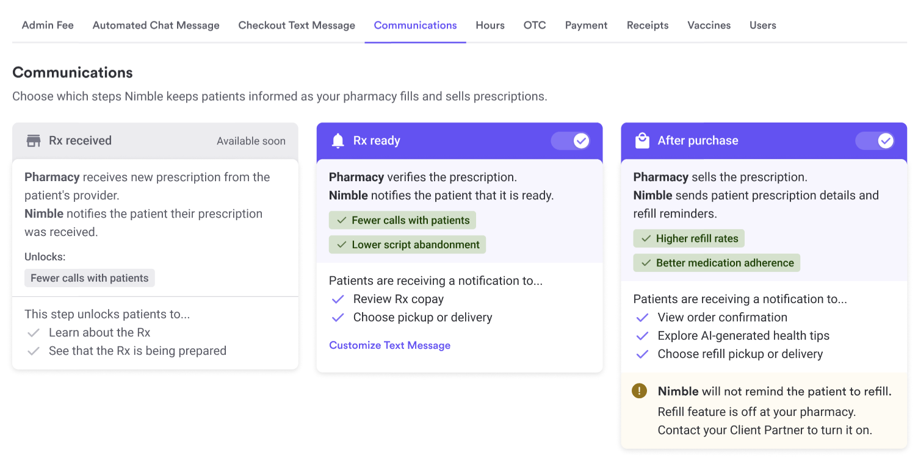This screenshot has height=461, width=918.
Task: Disable the After purchase toggle
Action: [875, 141]
